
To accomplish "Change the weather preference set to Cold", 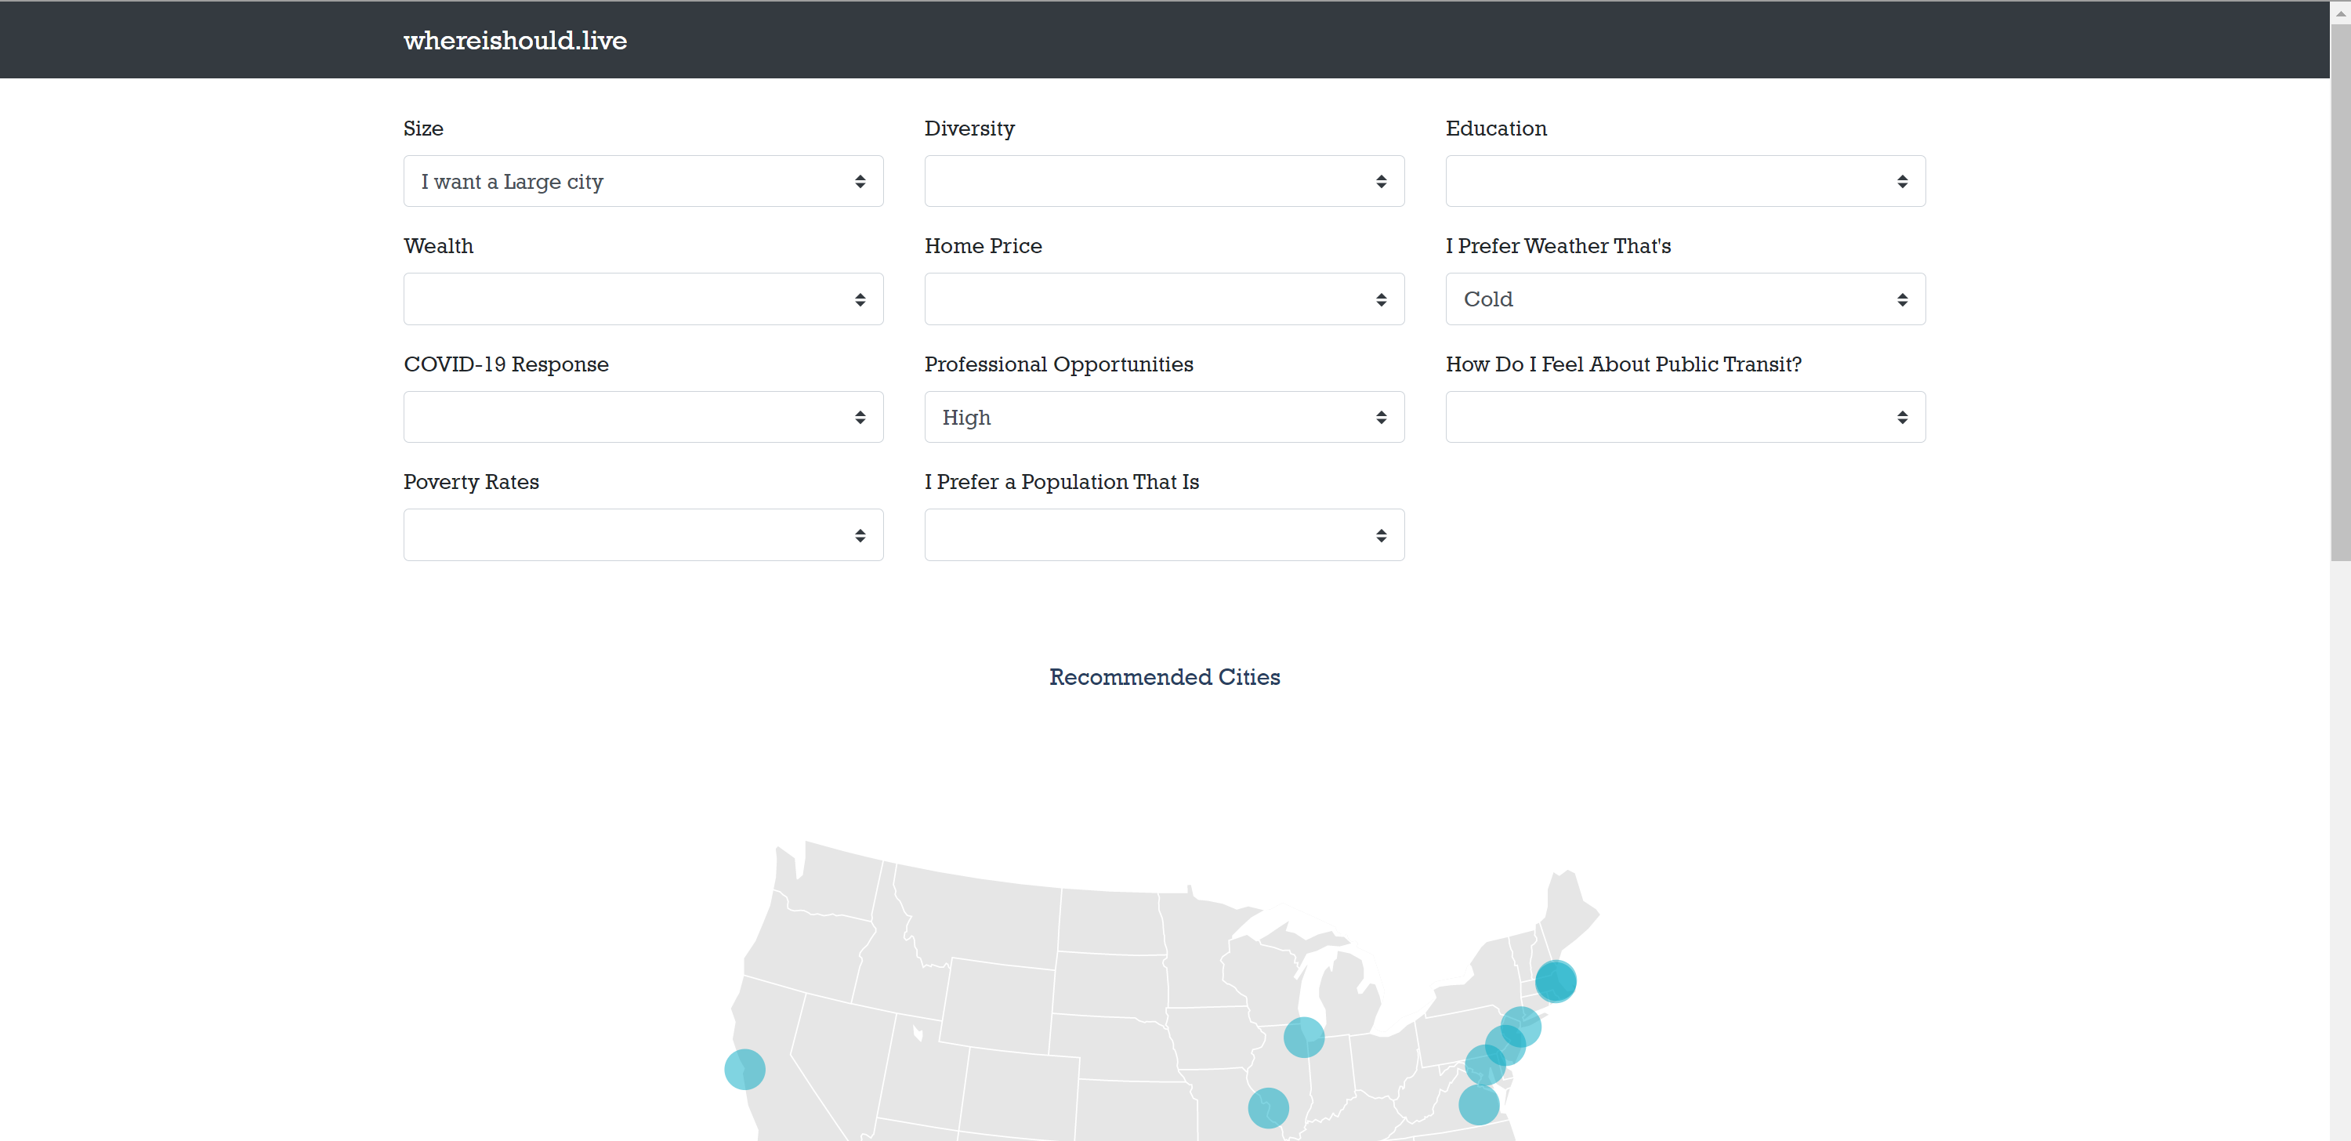I will [x=1685, y=299].
